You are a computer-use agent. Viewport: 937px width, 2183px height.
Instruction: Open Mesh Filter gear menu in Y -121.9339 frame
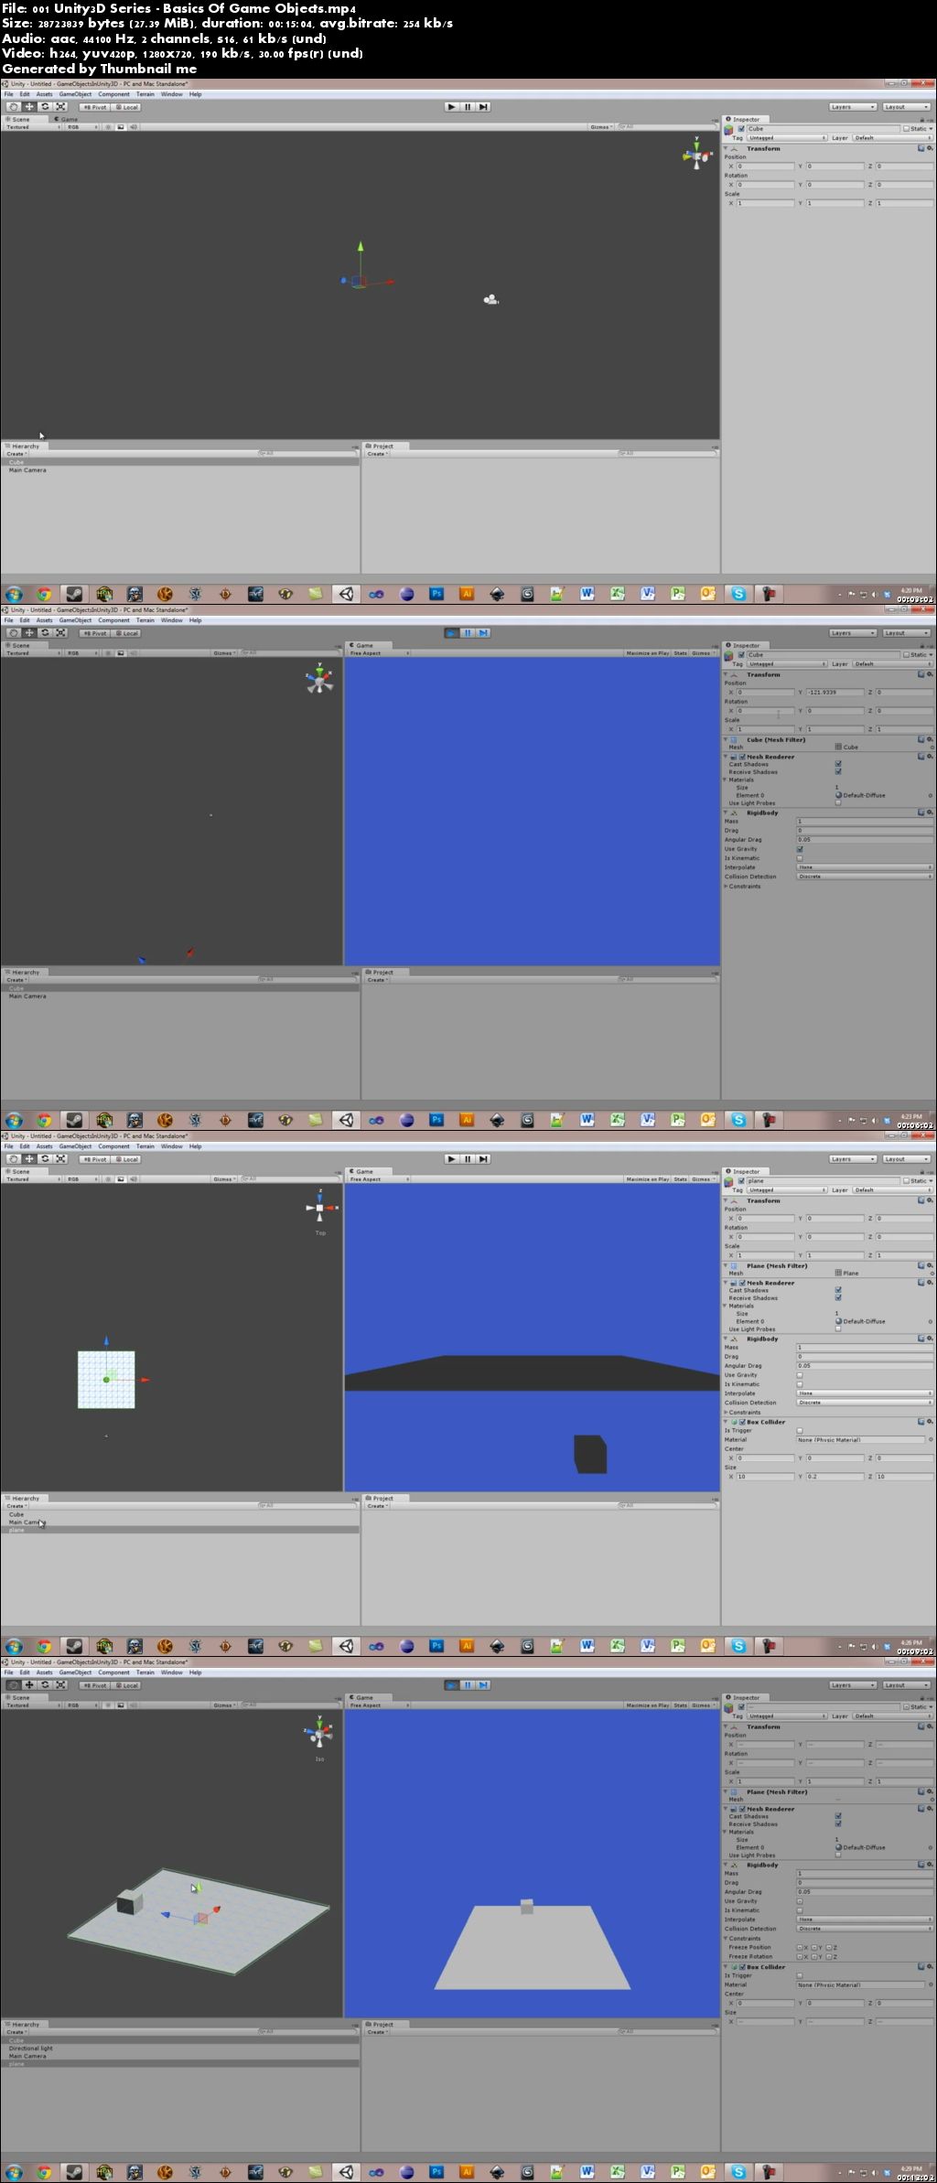931,739
